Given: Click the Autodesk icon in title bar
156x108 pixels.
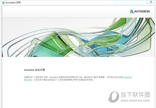Looking at the screenshot, I should coord(3,3).
